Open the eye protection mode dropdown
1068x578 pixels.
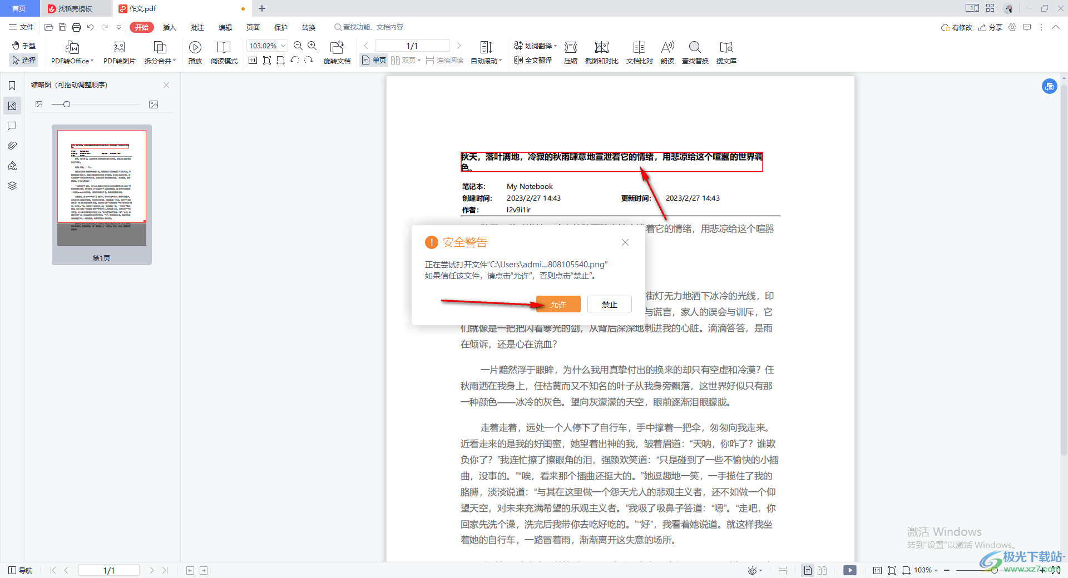click(755, 570)
